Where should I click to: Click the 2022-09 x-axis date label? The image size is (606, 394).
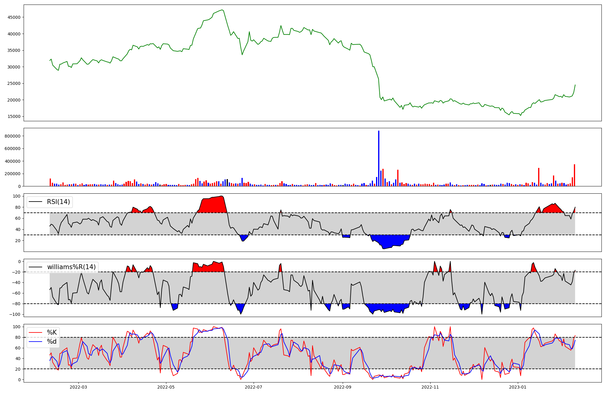[x=342, y=387]
